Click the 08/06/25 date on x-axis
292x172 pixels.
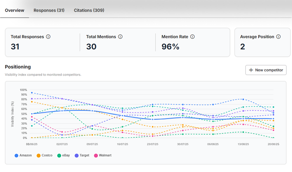pyautogui.click(x=32, y=144)
